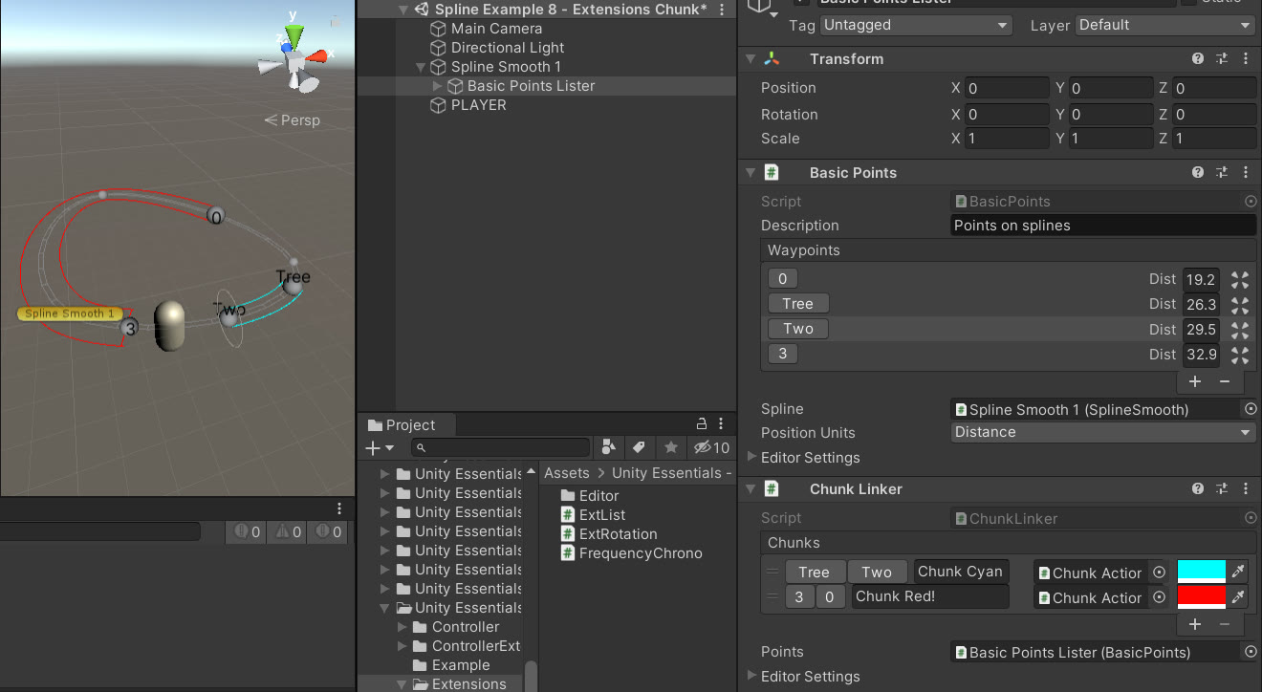Click the Chunk Linker help icon

pyautogui.click(x=1198, y=489)
